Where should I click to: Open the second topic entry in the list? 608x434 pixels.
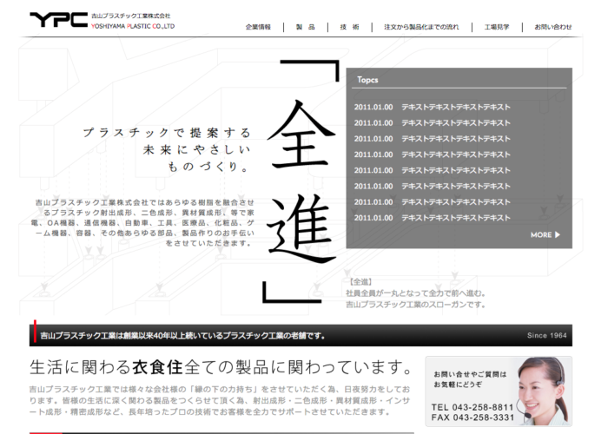click(x=432, y=123)
